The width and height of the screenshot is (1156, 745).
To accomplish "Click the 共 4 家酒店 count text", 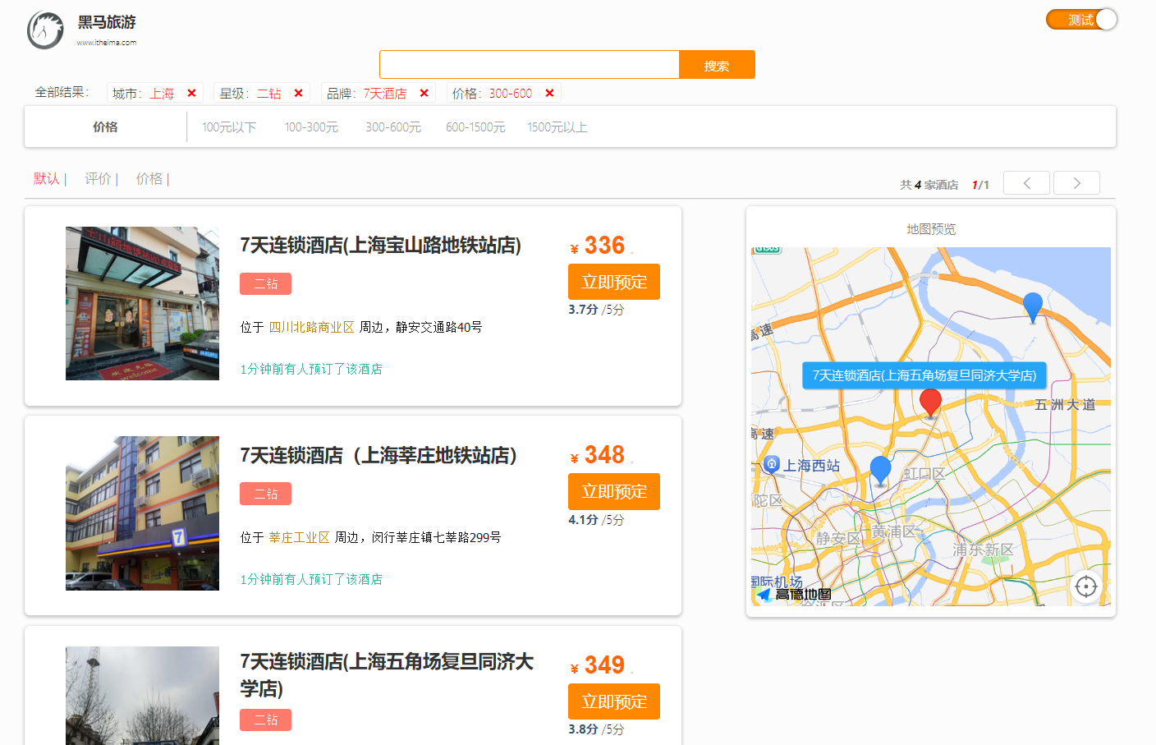I will pos(929,185).
